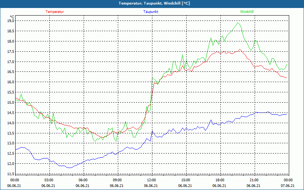Screen dimensions: 304x190
Task: Click the 19,0 y-axis label
Action: pyautogui.click(x=11, y=21)
